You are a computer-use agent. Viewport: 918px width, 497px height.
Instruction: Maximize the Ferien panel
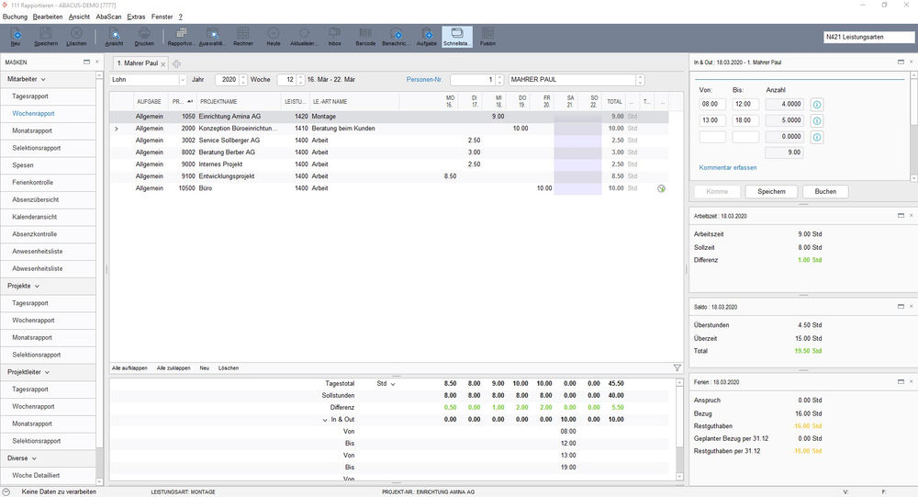pyautogui.click(x=901, y=381)
